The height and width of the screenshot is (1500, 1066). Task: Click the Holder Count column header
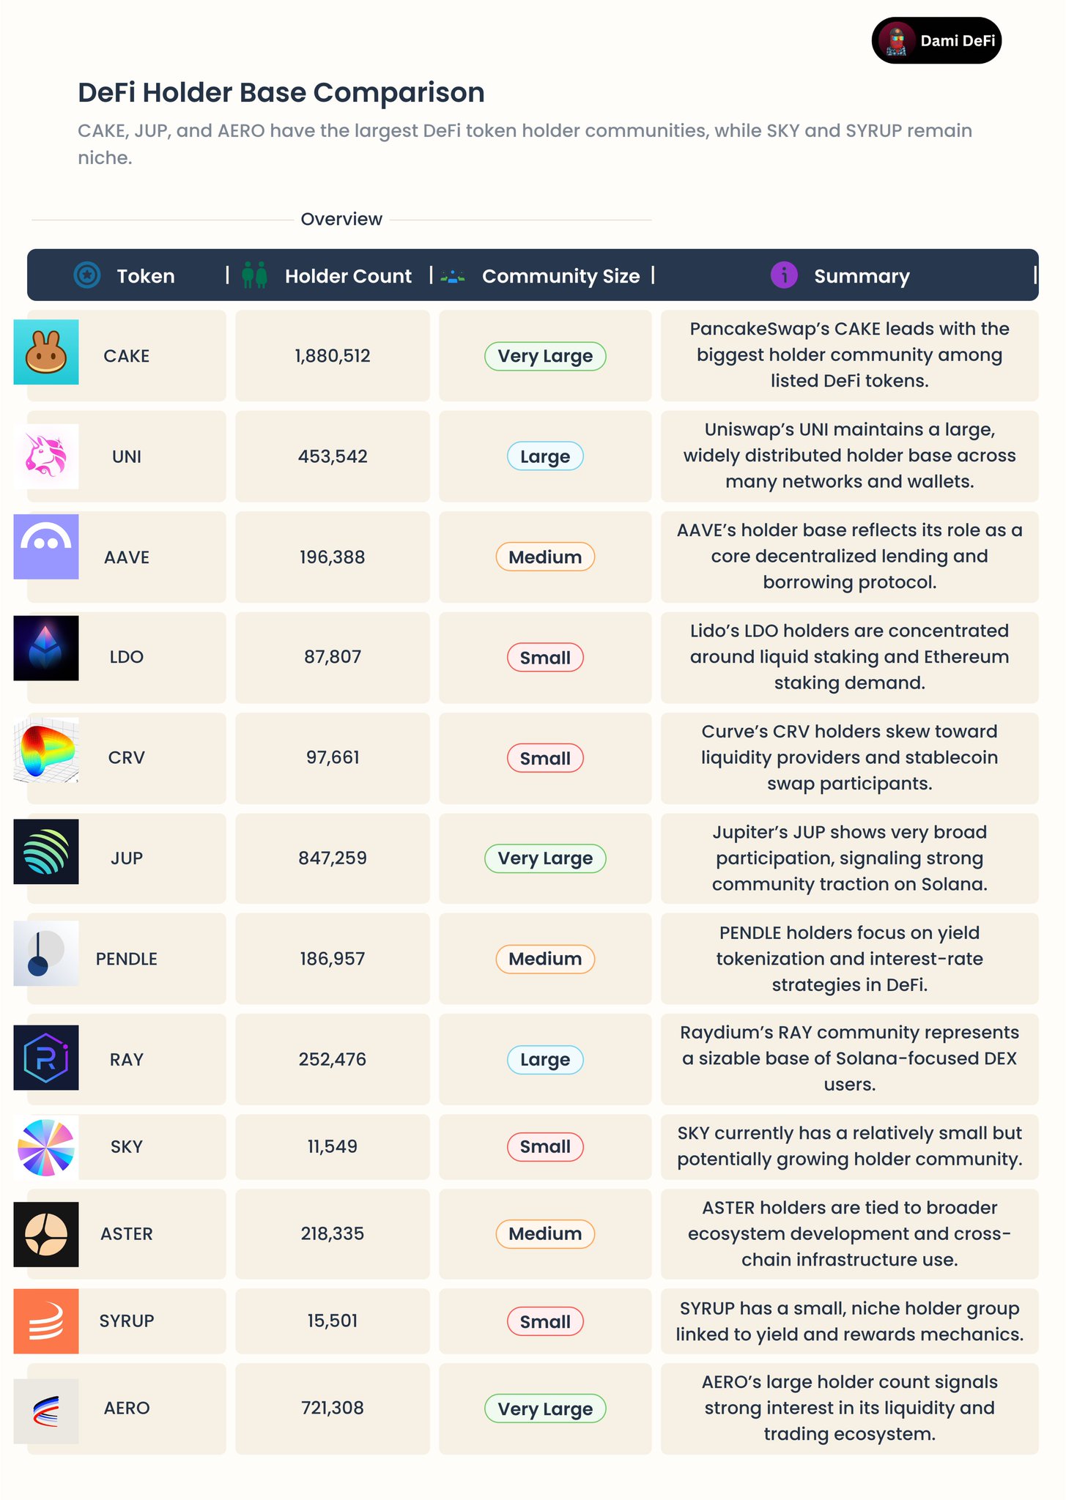click(x=348, y=276)
